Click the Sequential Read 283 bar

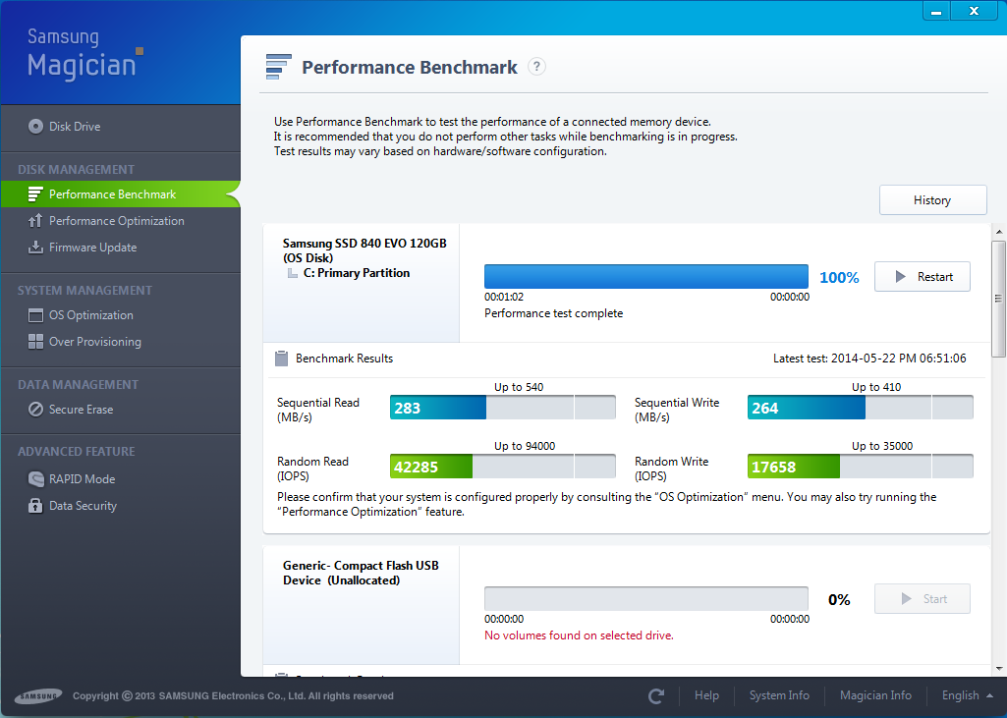tap(503, 408)
